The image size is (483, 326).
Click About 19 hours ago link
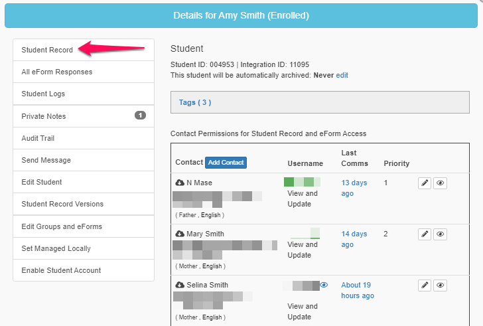click(357, 290)
